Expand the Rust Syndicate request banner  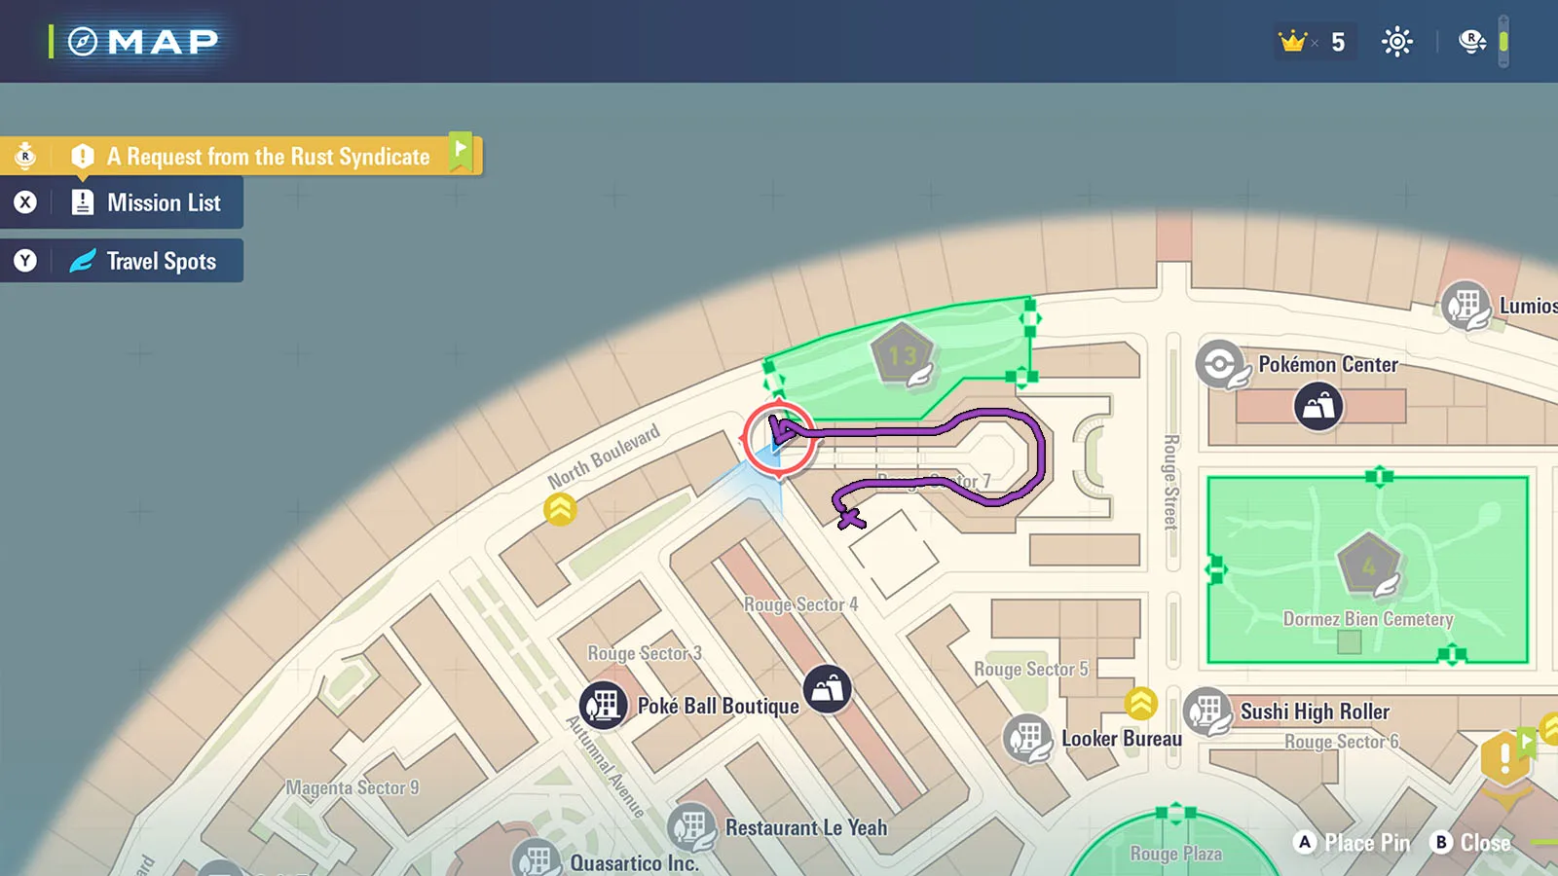268,157
